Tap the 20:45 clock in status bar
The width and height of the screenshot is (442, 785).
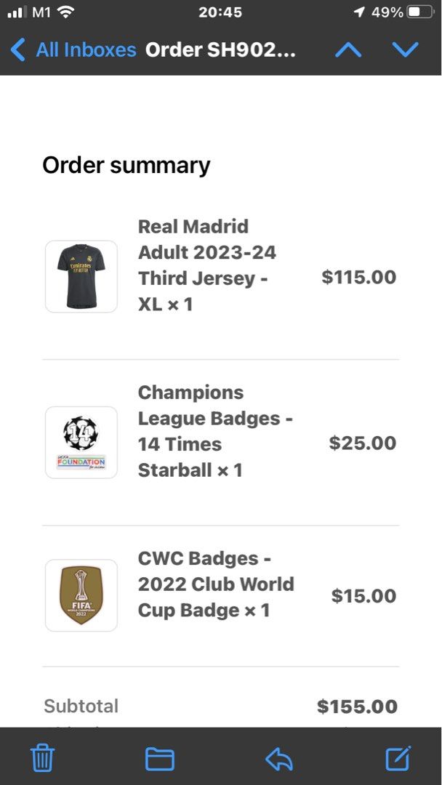coord(221,12)
